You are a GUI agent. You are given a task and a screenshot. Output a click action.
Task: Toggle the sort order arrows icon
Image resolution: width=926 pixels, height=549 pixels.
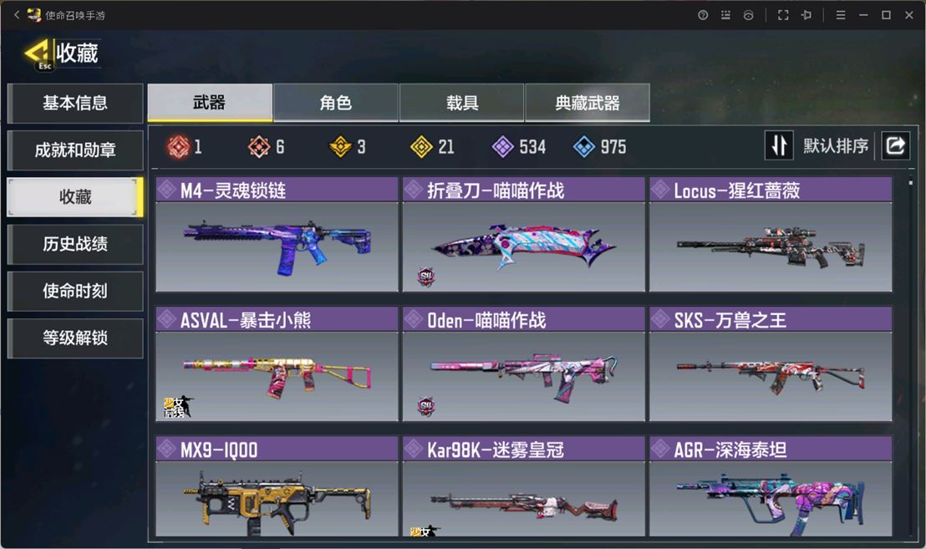pos(779,145)
